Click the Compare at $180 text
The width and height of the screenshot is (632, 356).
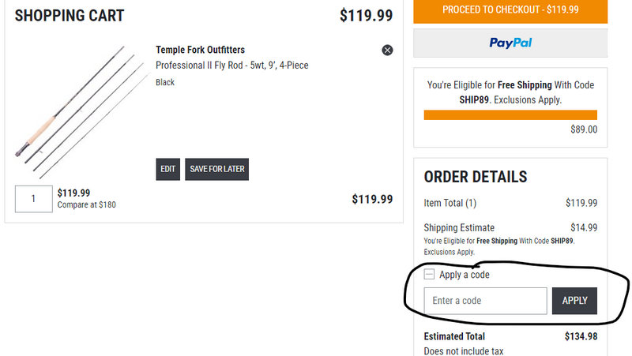pos(87,205)
